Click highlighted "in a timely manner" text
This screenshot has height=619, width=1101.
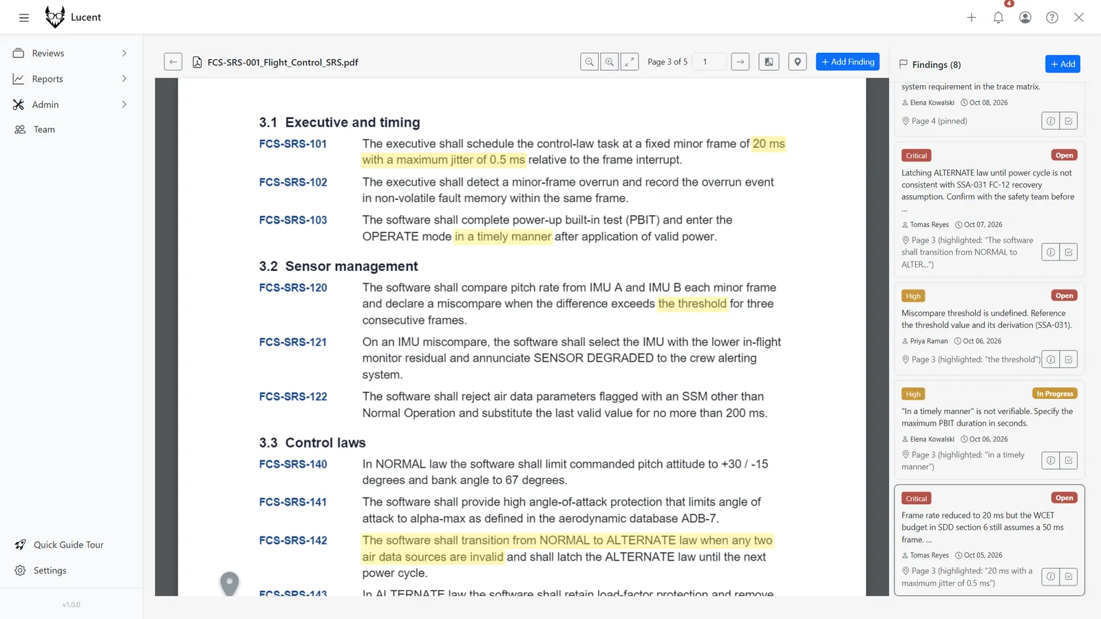tap(503, 237)
